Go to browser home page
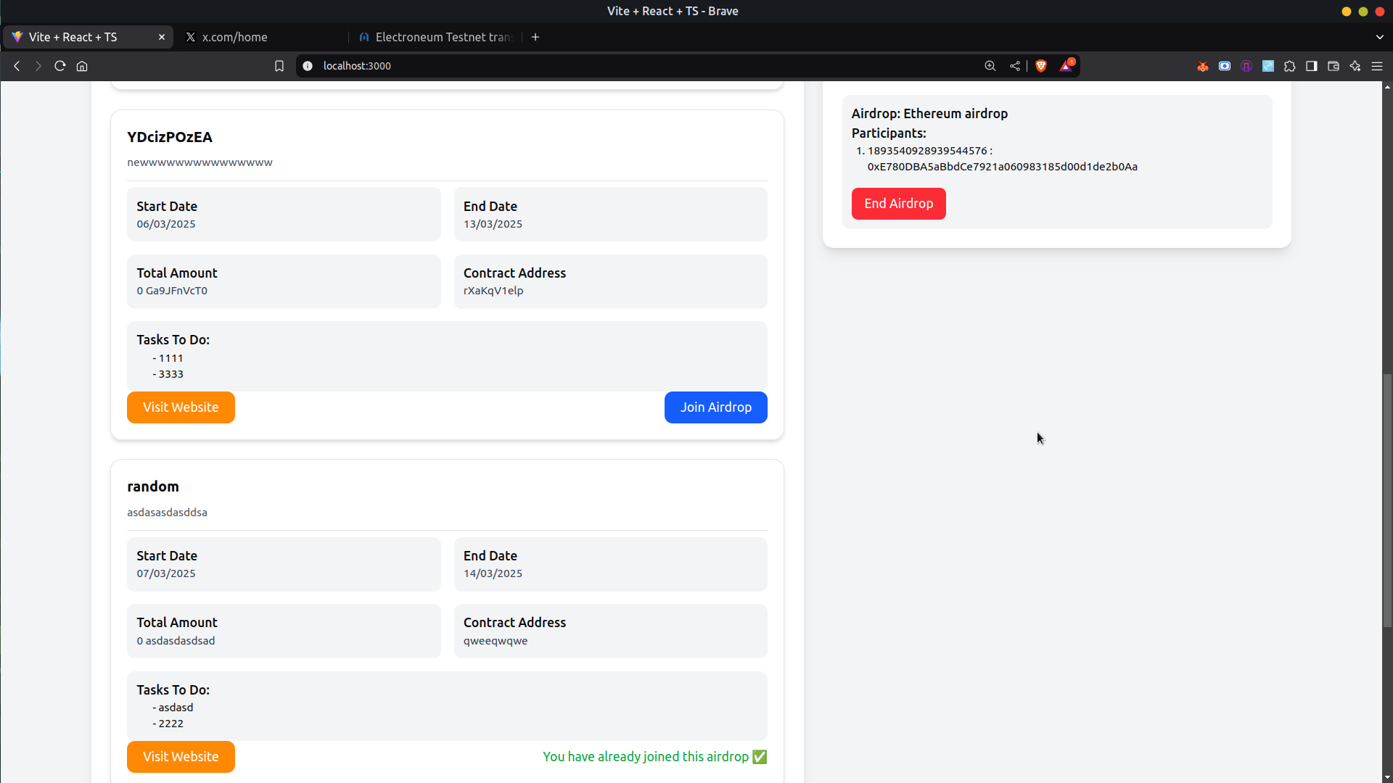Viewport: 1393px width, 783px height. coord(82,66)
